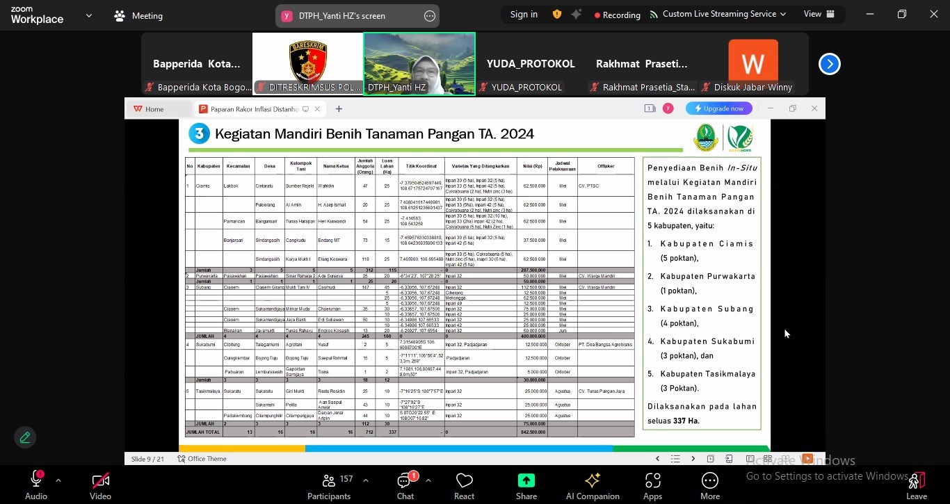
Task: Select Diskuk Jabar Winny participant tile
Action: 753,64
